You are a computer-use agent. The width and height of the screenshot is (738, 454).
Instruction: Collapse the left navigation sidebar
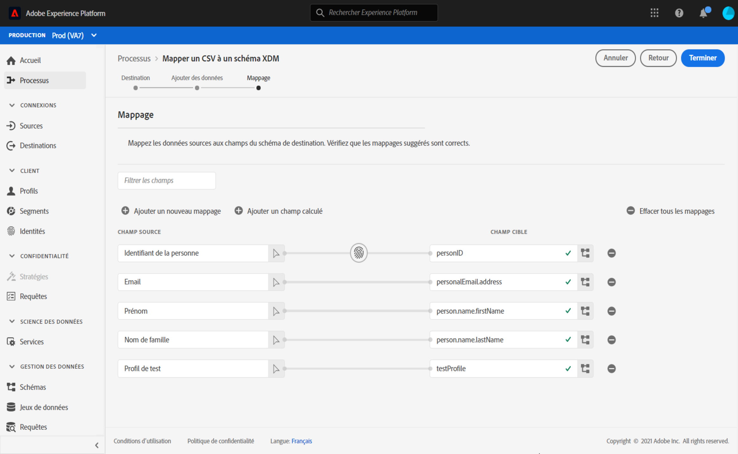tap(97, 445)
